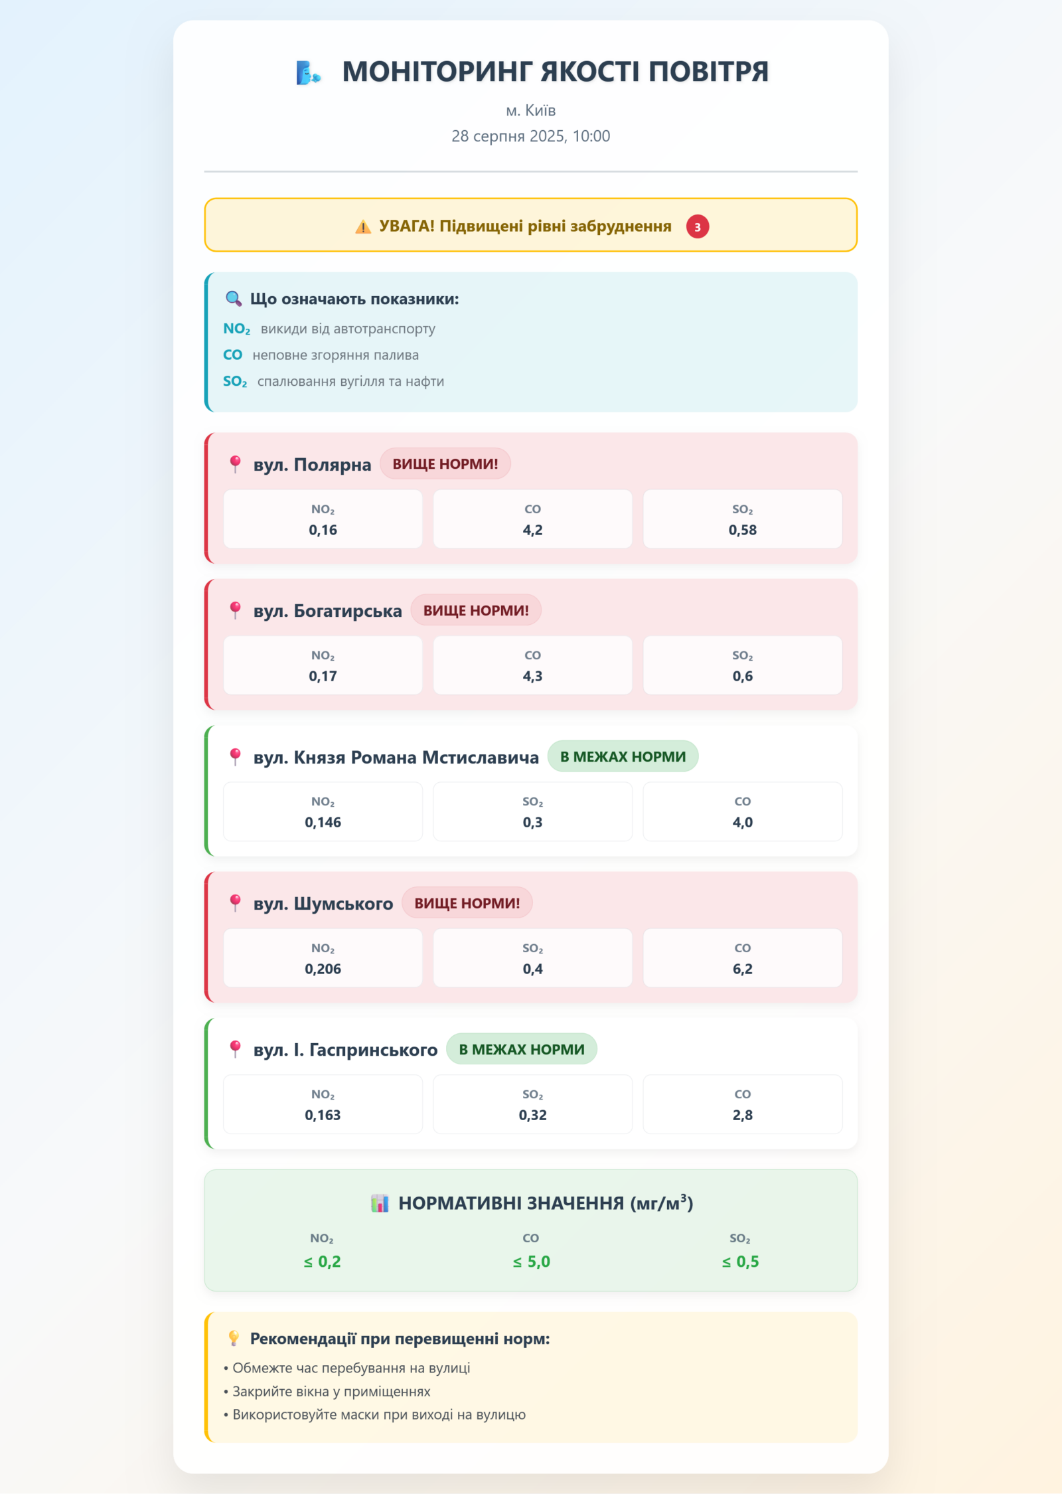Image resolution: width=1062 pixels, height=1494 pixels.
Task: Click the air quality logo icon in header
Action: coord(307,72)
